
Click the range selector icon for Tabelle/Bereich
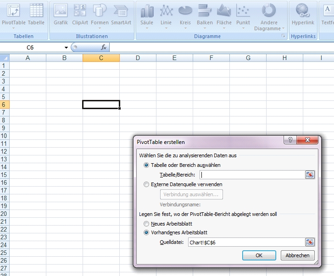click(x=310, y=175)
